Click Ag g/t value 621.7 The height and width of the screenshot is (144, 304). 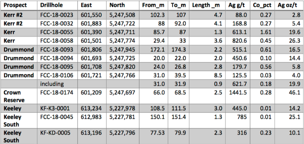[x=239, y=84]
